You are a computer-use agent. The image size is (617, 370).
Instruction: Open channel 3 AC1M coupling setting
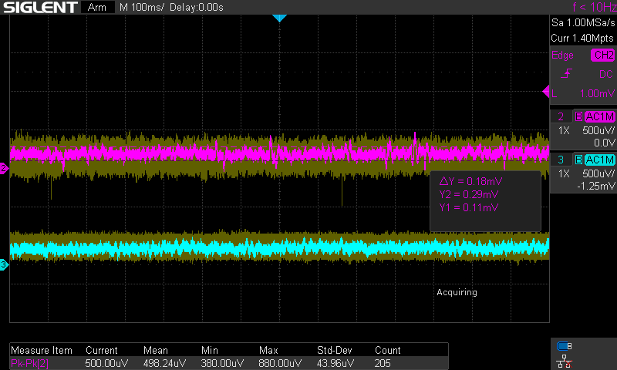click(599, 160)
